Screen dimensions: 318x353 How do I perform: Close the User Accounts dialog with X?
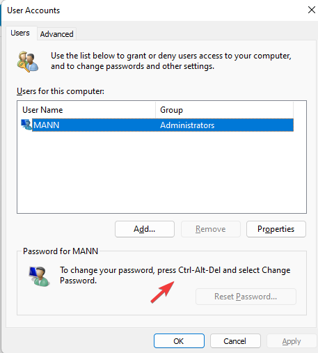[x=312, y=10]
